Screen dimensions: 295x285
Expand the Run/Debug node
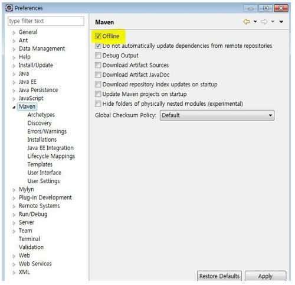14,215
